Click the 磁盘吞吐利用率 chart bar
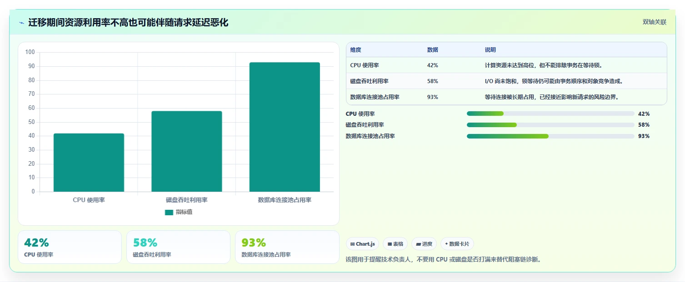 pyautogui.click(x=187, y=151)
